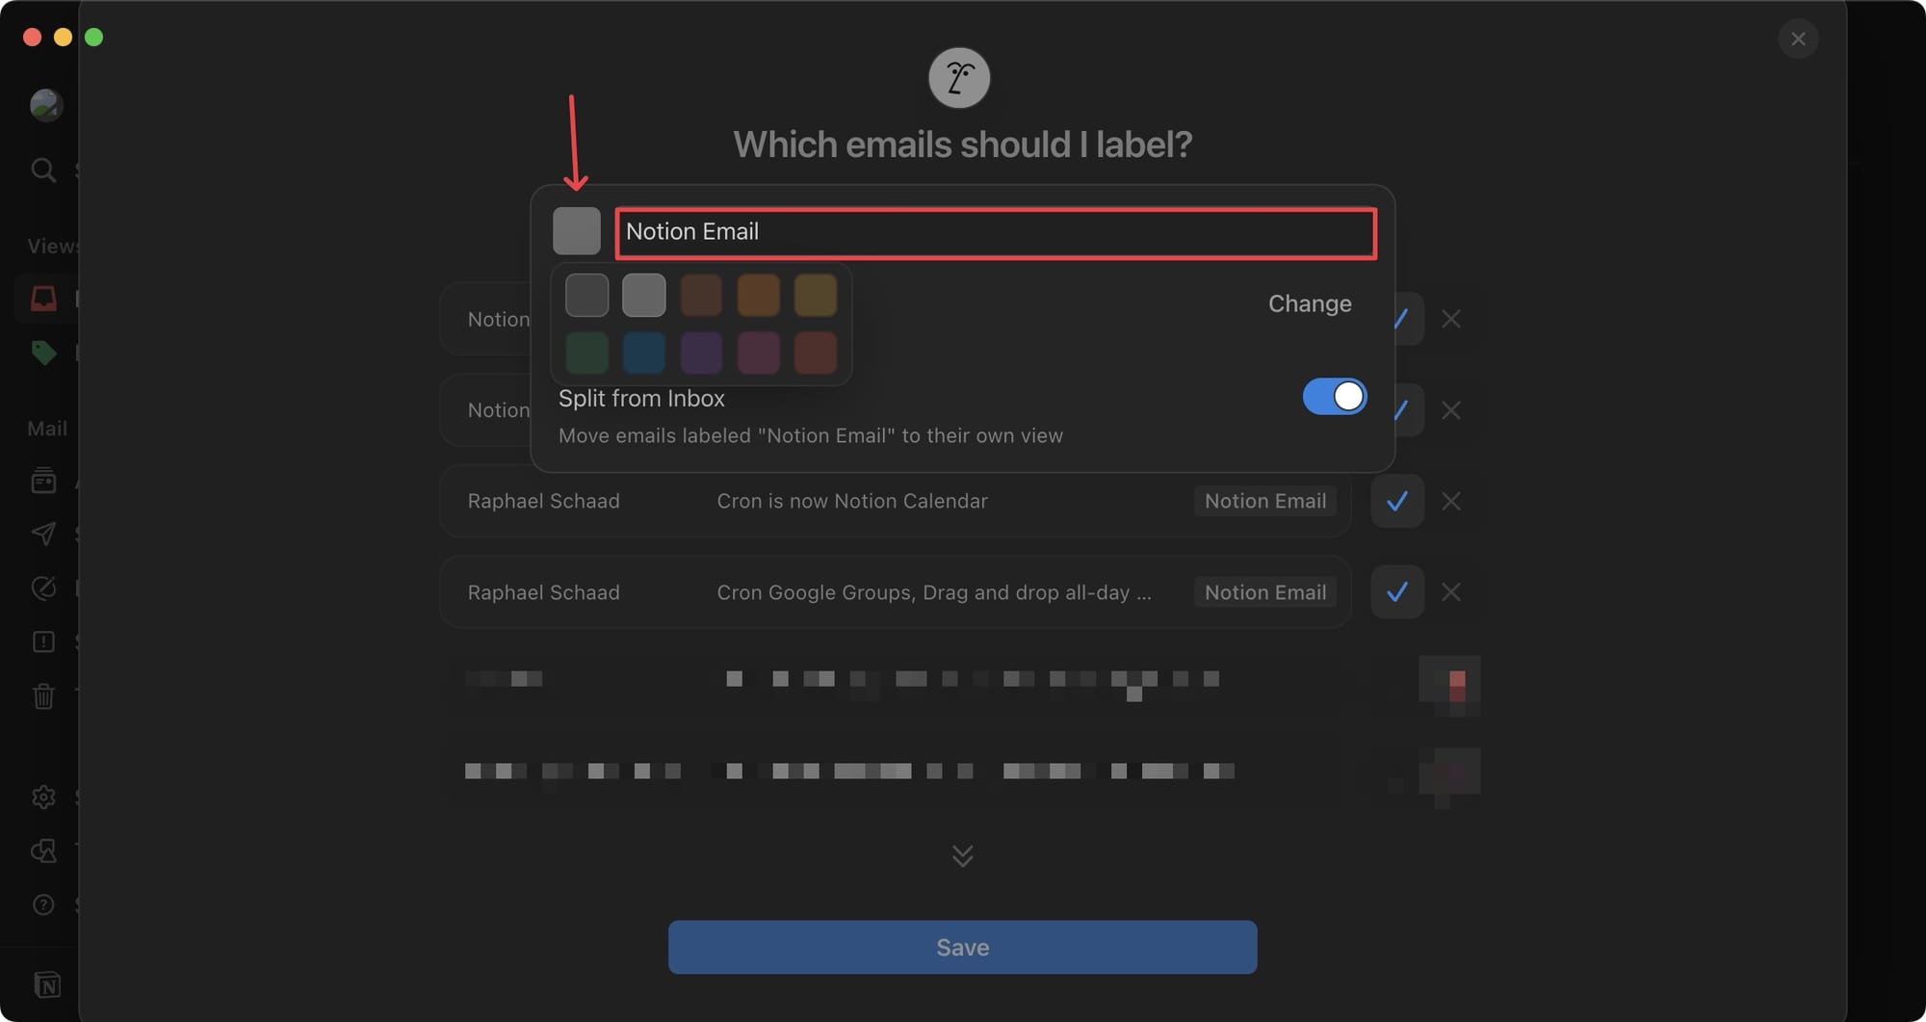Screen dimensions: 1926x1022
Task: Pick the pink color swatch
Action: pos(759,353)
